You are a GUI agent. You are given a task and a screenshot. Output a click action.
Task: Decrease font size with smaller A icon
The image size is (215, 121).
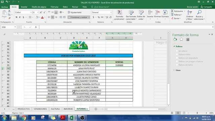click(44, 12)
